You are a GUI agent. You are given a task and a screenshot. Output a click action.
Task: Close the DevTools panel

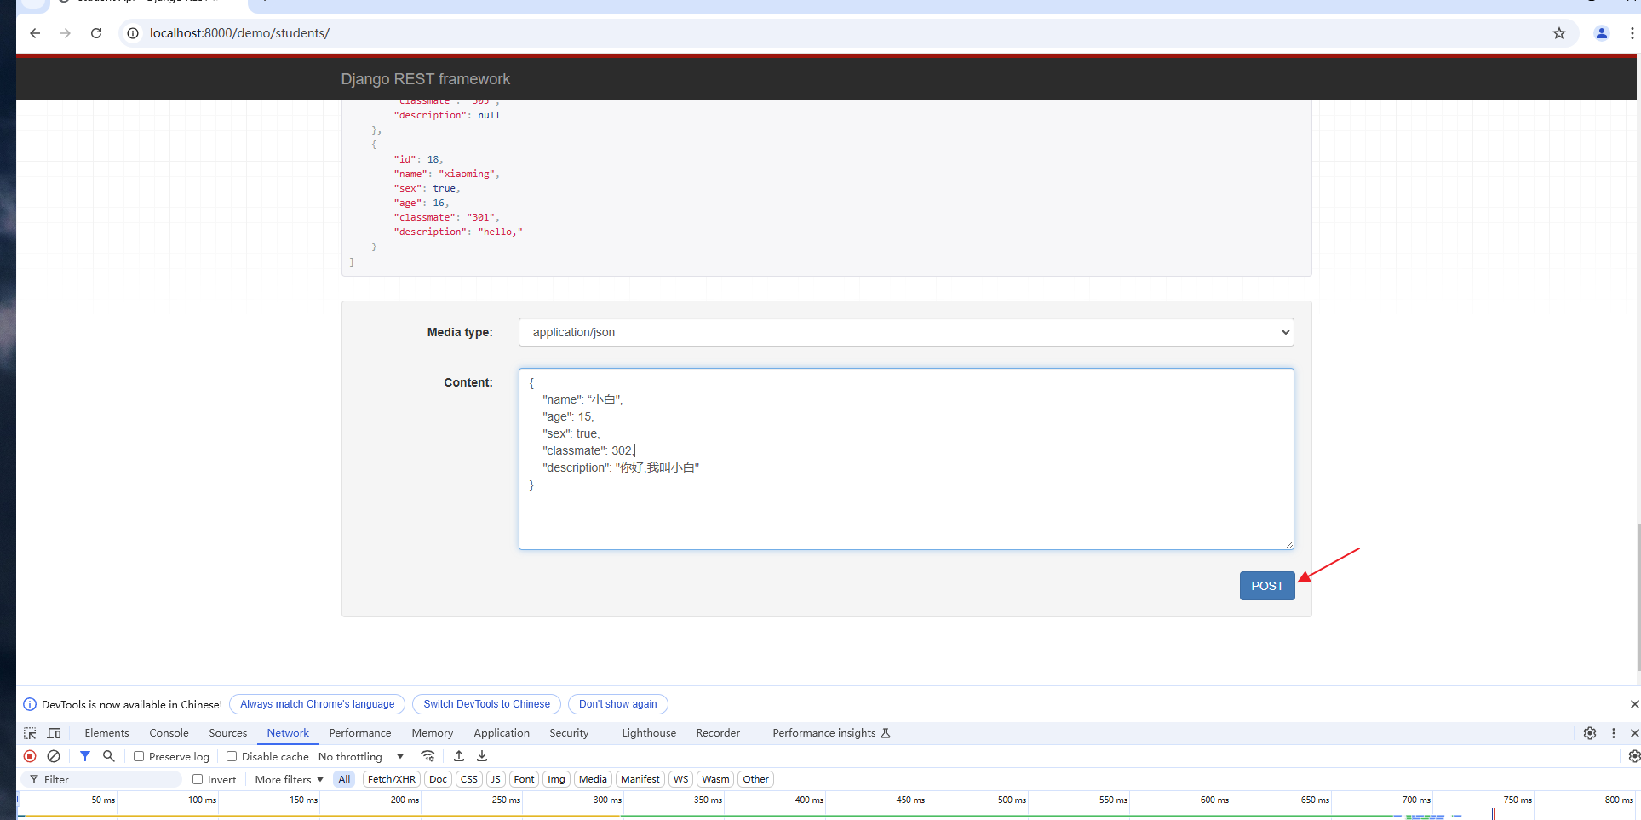1634,733
